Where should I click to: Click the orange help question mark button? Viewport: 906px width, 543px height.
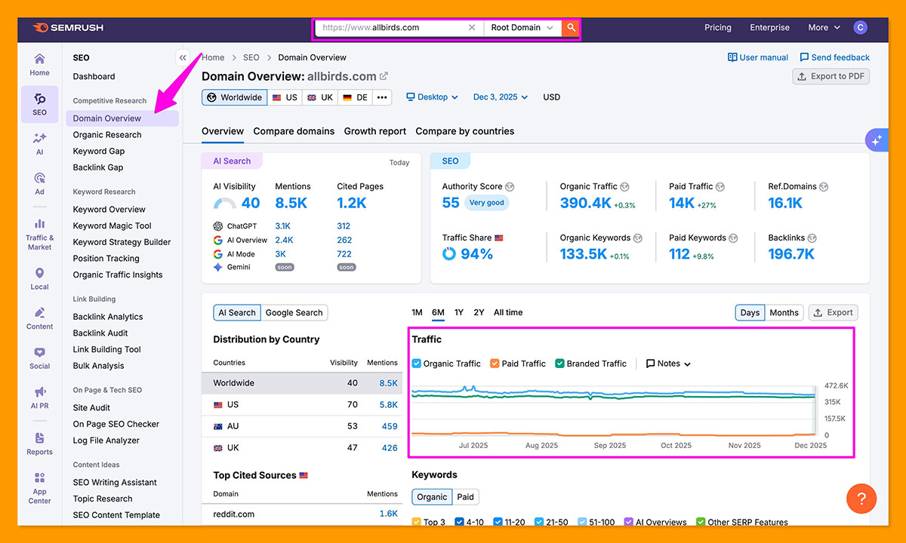pos(861,499)
